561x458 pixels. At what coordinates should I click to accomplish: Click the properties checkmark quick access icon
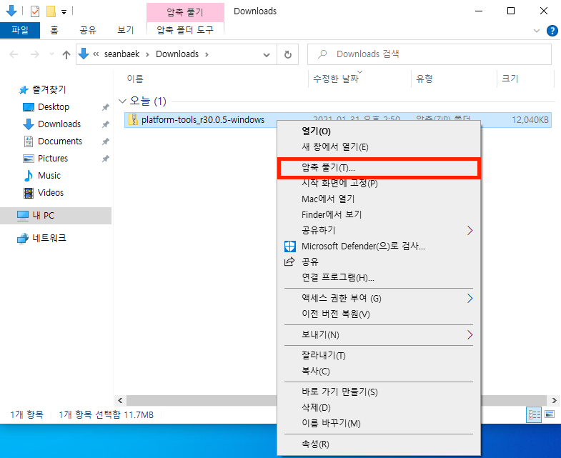click(x=35, y=11)
